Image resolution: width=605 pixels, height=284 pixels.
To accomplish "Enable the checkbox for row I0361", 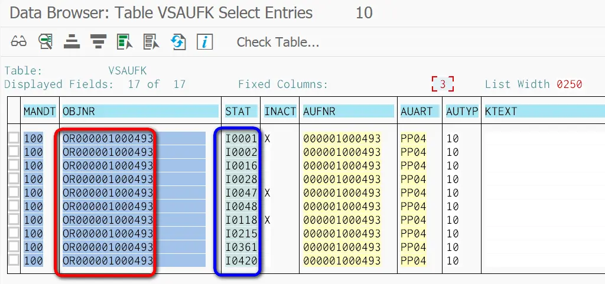I will pyautogui.click(x=14, y=246).
